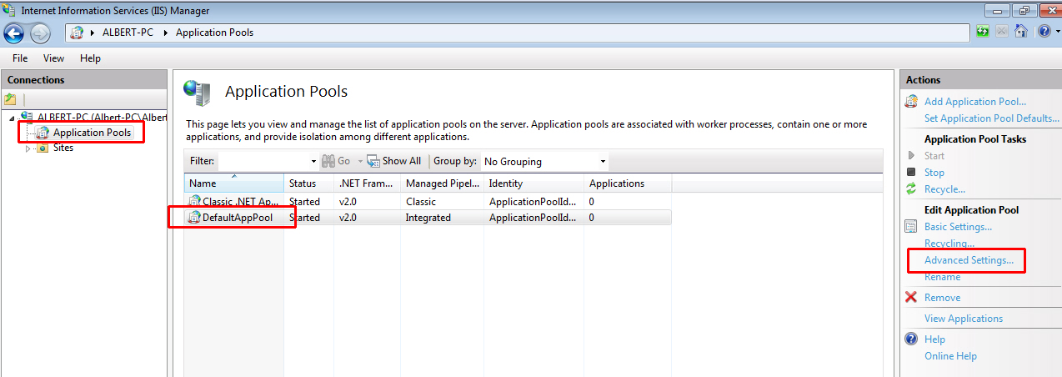Open the dropdown arrow next to Go
Viewport: 1062px width, 377px height.
[x=360, y=161]
